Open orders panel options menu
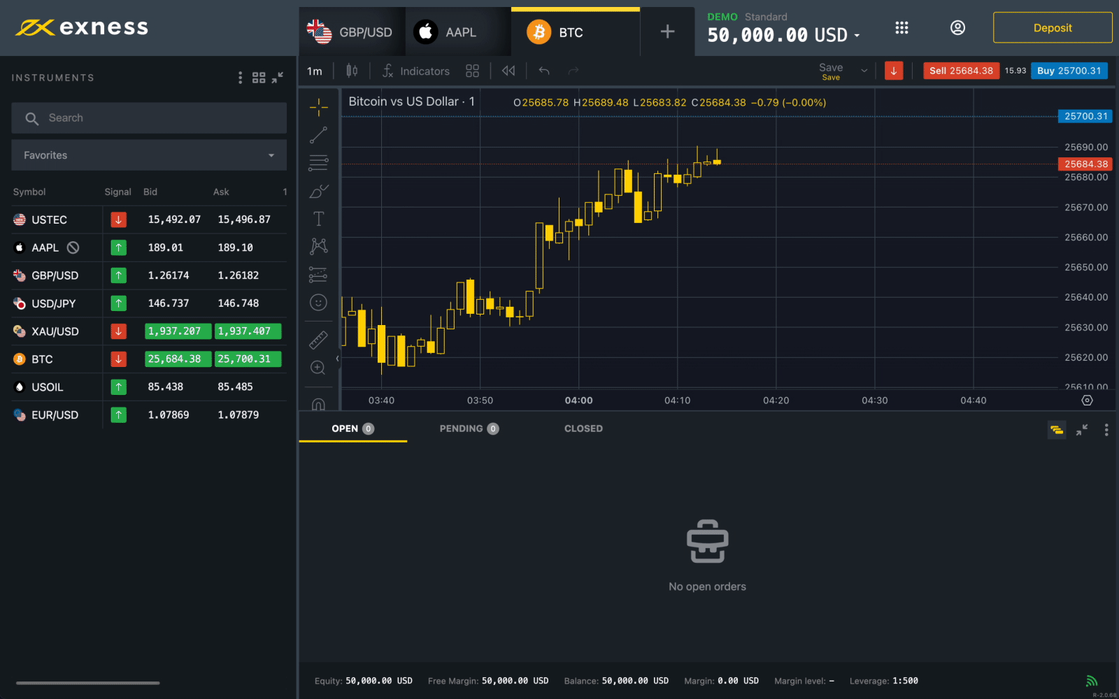This screenshot has height=699, width=1119. tap(1106, 430)
